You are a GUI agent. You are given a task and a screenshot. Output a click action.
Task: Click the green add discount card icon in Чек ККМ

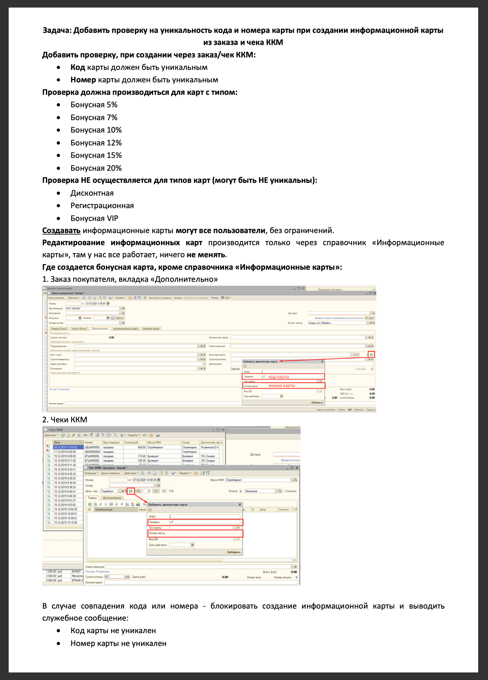click(130, 491)
